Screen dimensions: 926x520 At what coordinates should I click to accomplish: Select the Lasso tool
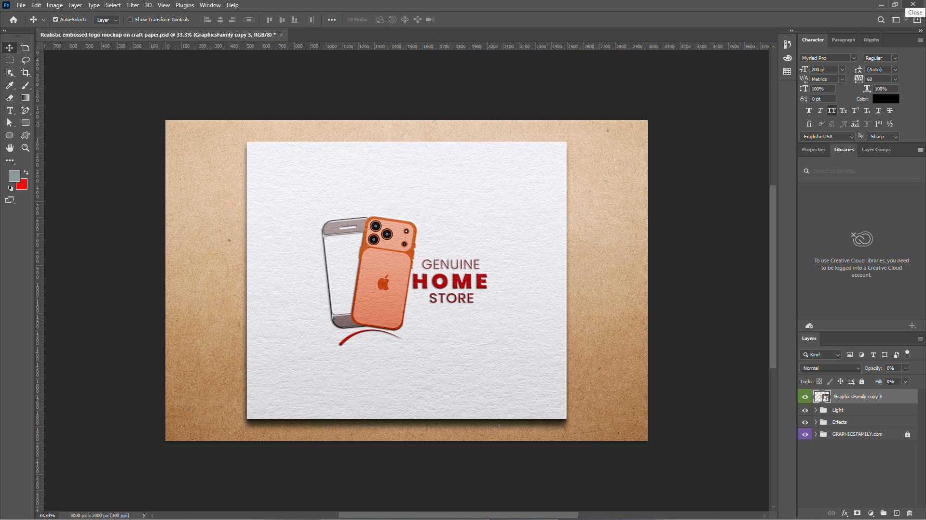[26, 60]
